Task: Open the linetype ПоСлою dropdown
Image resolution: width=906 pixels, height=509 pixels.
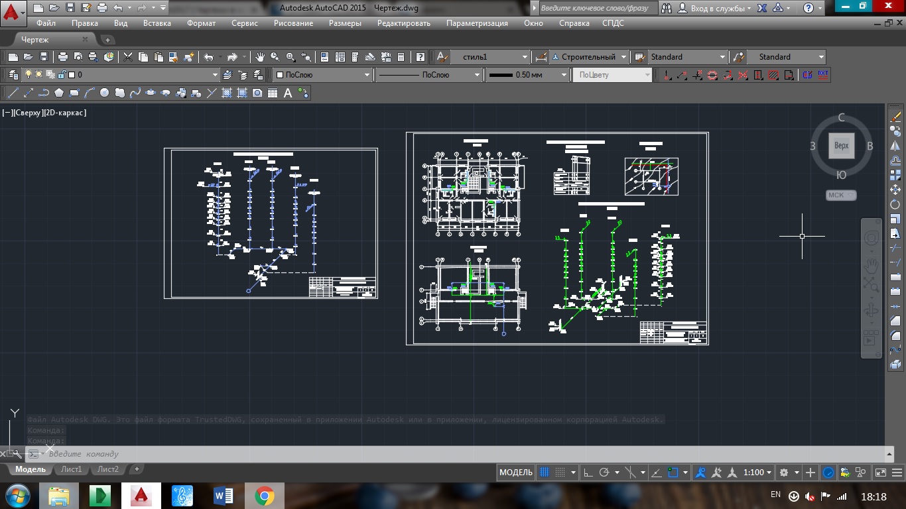Action: (477, 75)
